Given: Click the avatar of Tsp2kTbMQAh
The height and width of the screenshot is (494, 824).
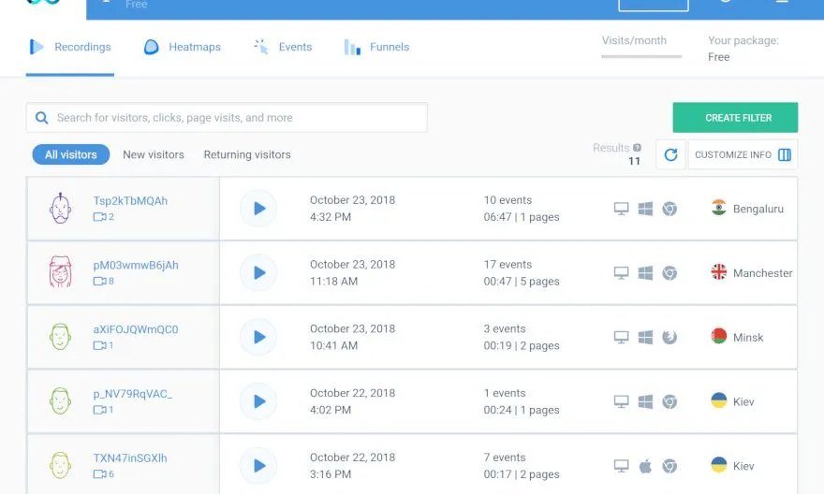Looking at the screenshot, I should click(x=61, y=209).
